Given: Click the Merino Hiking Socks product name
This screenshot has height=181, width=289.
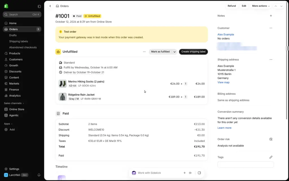Looking at the screenshot, I should 86,82.
